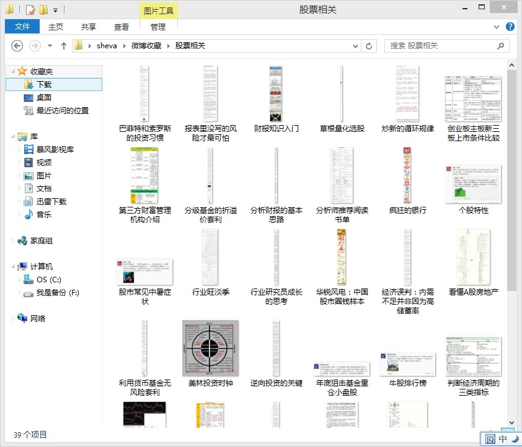522x447 pixels.
Task: Select 桌面 in the navigation pane
Action: [44, 97]
